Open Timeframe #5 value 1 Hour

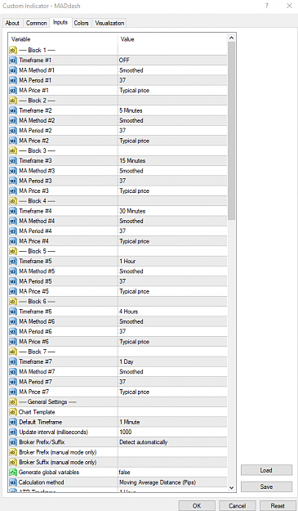pyautogui.click(x=172, y=261)
